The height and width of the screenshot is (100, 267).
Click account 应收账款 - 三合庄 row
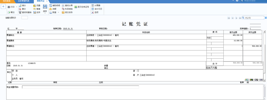(x=146, y=37)
